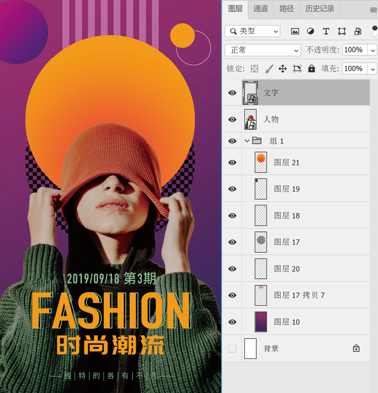
Task: Select the 图层 19 layer name
Action: coord(287,189)
